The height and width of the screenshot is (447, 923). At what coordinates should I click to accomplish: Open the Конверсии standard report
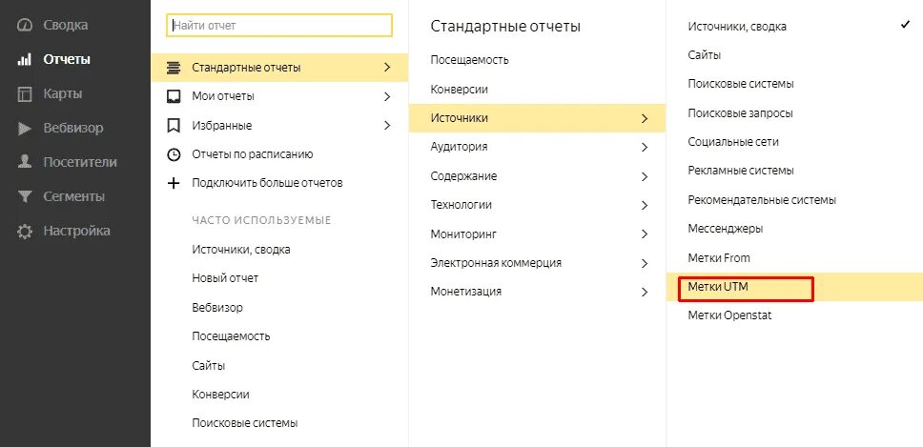(459, 90)
